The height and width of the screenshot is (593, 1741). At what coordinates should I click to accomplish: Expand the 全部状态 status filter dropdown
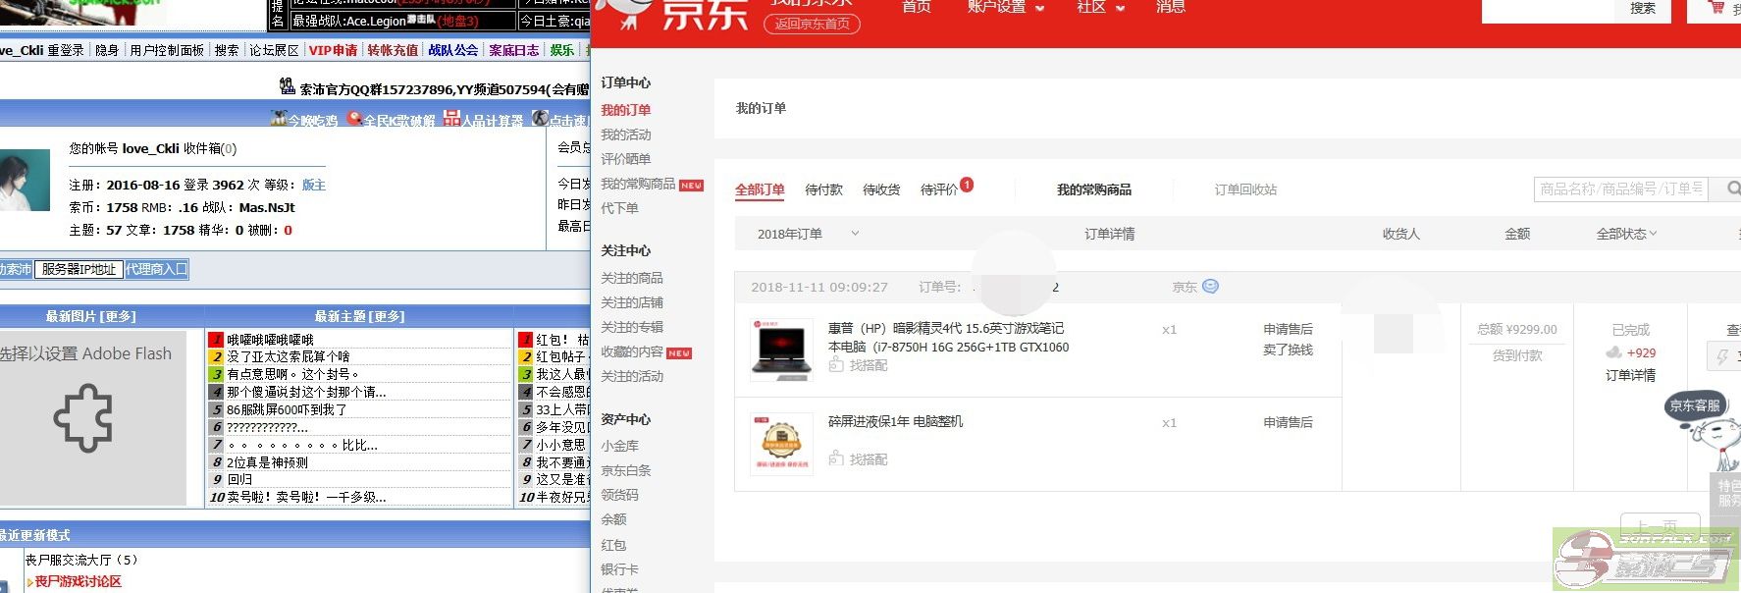point(1653,234)
